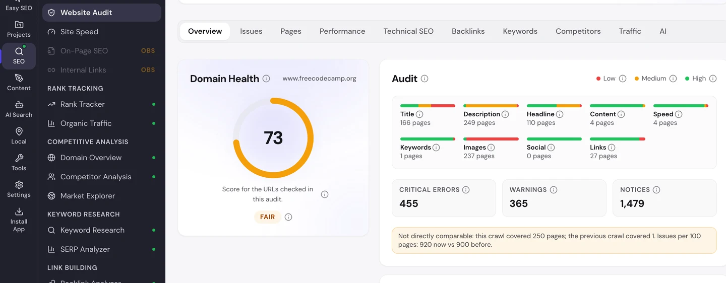Image resolution: width=726 pixels, height=283 pixels.
Task: Click the domain health score 73
Action: [273, 138]
